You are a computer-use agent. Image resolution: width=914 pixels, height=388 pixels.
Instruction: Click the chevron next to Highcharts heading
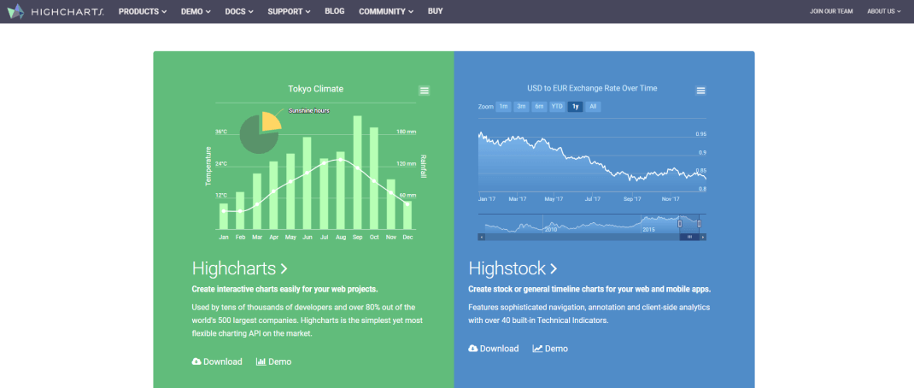pos(284,268)
